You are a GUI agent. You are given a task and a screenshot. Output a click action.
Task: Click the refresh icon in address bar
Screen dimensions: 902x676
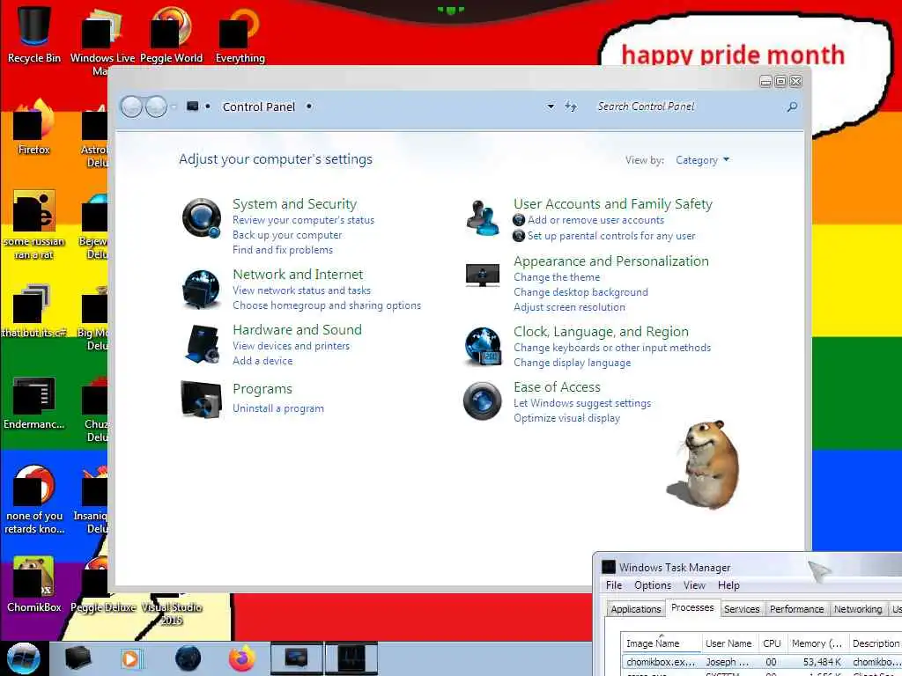(x=570, y=107)
